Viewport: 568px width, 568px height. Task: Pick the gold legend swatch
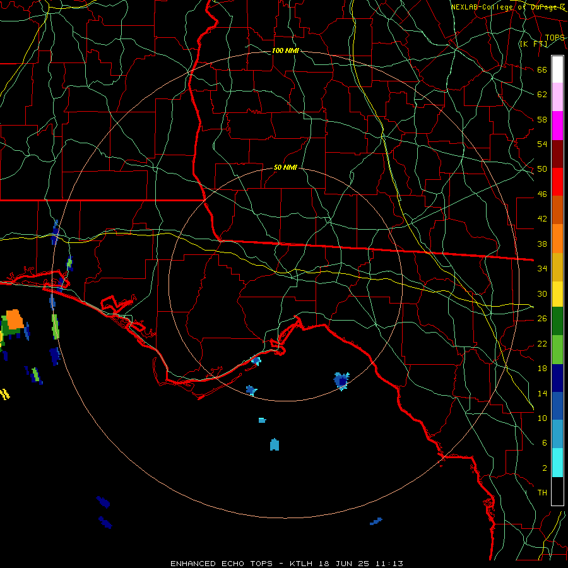(557, 267)
